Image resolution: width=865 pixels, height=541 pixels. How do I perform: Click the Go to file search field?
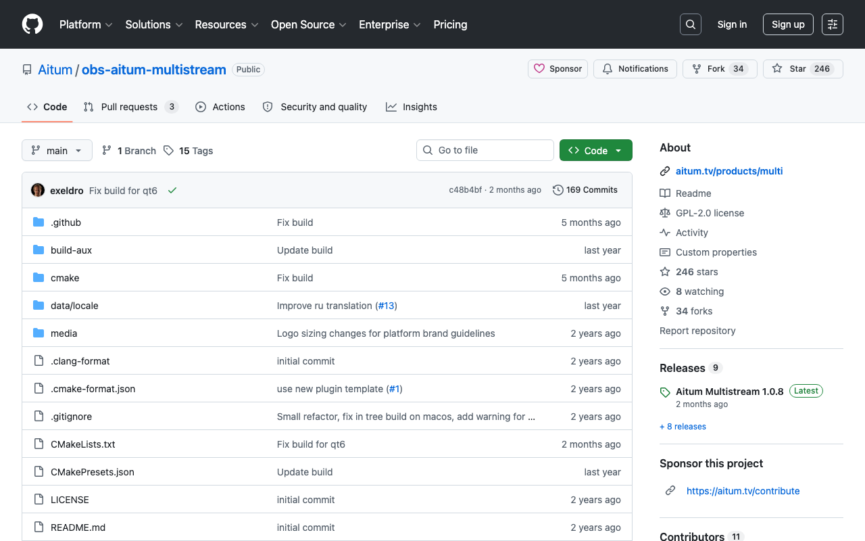point(485,150)
